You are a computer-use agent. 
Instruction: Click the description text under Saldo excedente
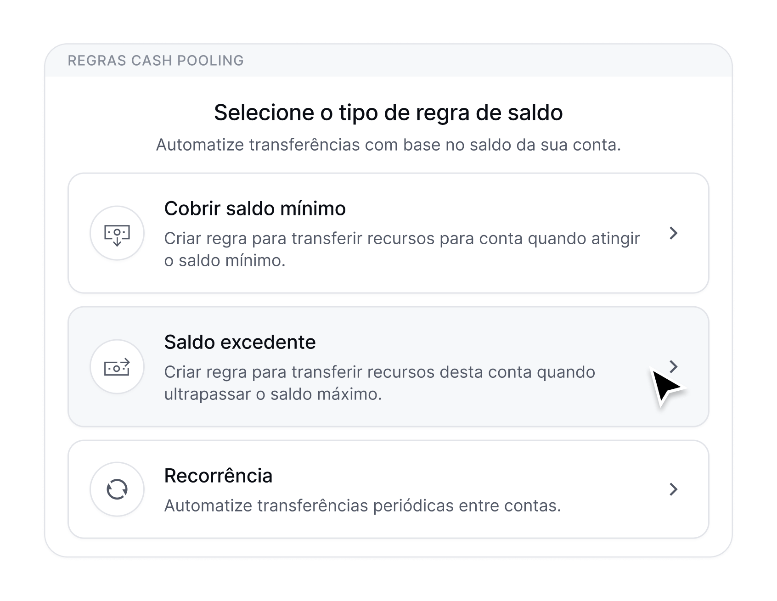pyautogui.click(x=379, y=384)
